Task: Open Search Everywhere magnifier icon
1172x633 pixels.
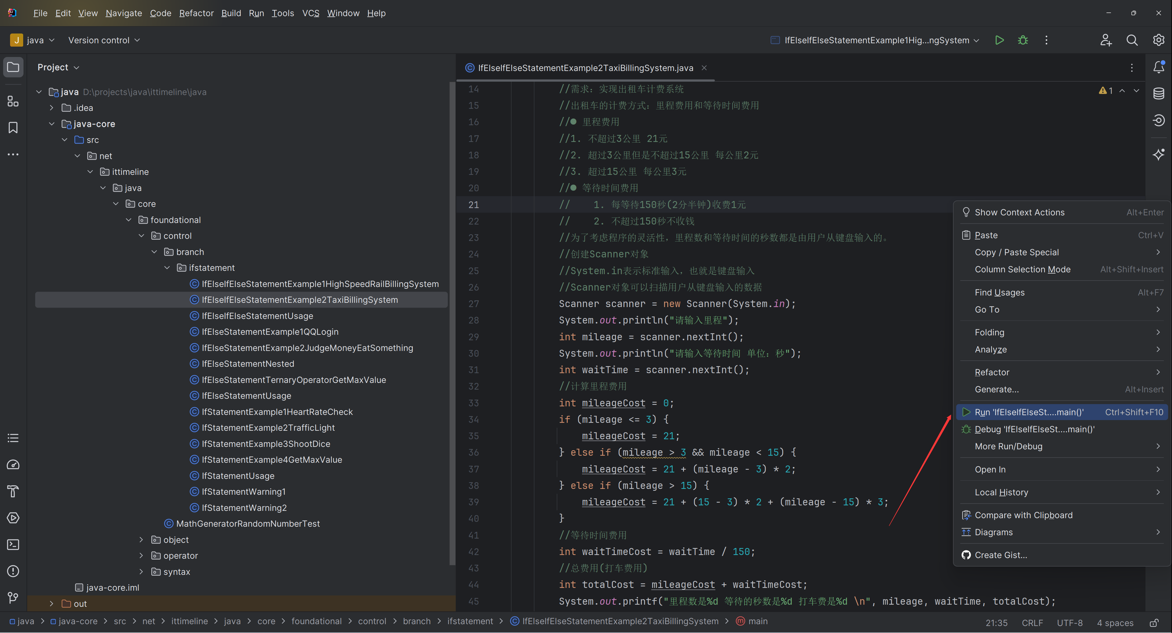Action: click(1132, 40)
